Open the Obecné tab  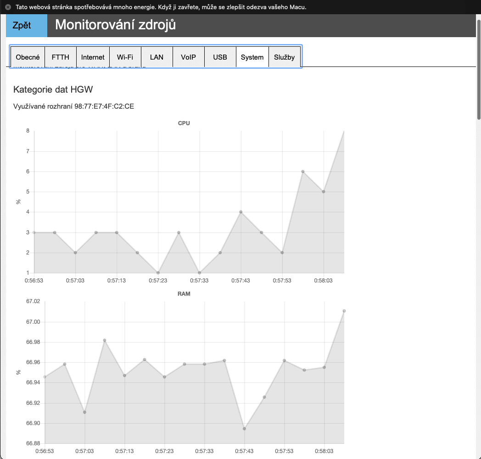click(x=28, y=57)
